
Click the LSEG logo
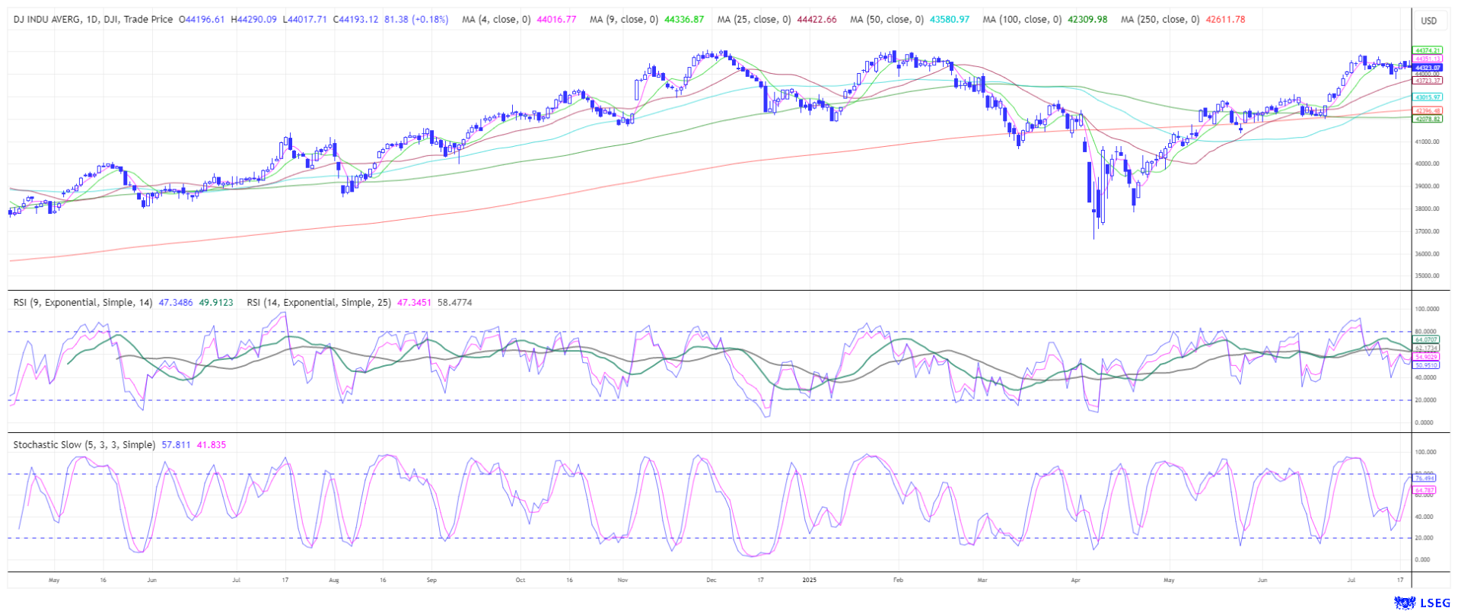point(1422,603)
